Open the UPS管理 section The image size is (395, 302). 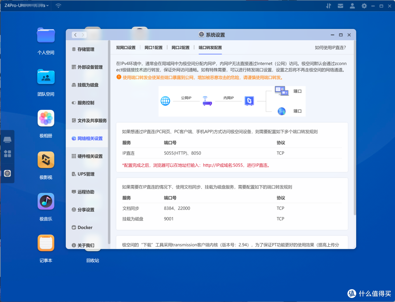tap(86, 174)
